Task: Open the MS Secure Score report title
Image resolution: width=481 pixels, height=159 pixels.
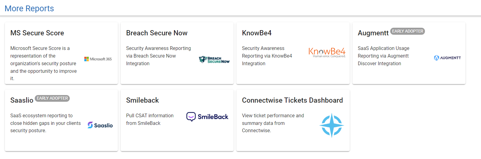Action: 37,33
